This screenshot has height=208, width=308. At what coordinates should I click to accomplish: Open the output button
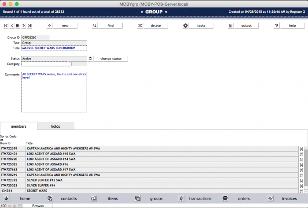246,26
